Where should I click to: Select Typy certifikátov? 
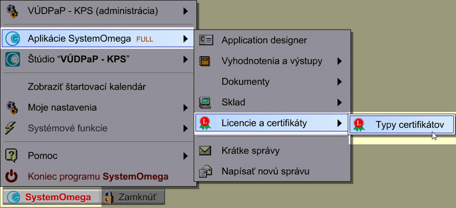(402, 124)
